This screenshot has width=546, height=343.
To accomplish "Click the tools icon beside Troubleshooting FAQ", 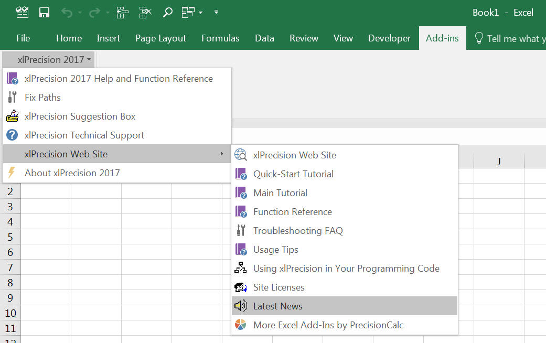I will [241, 230].
